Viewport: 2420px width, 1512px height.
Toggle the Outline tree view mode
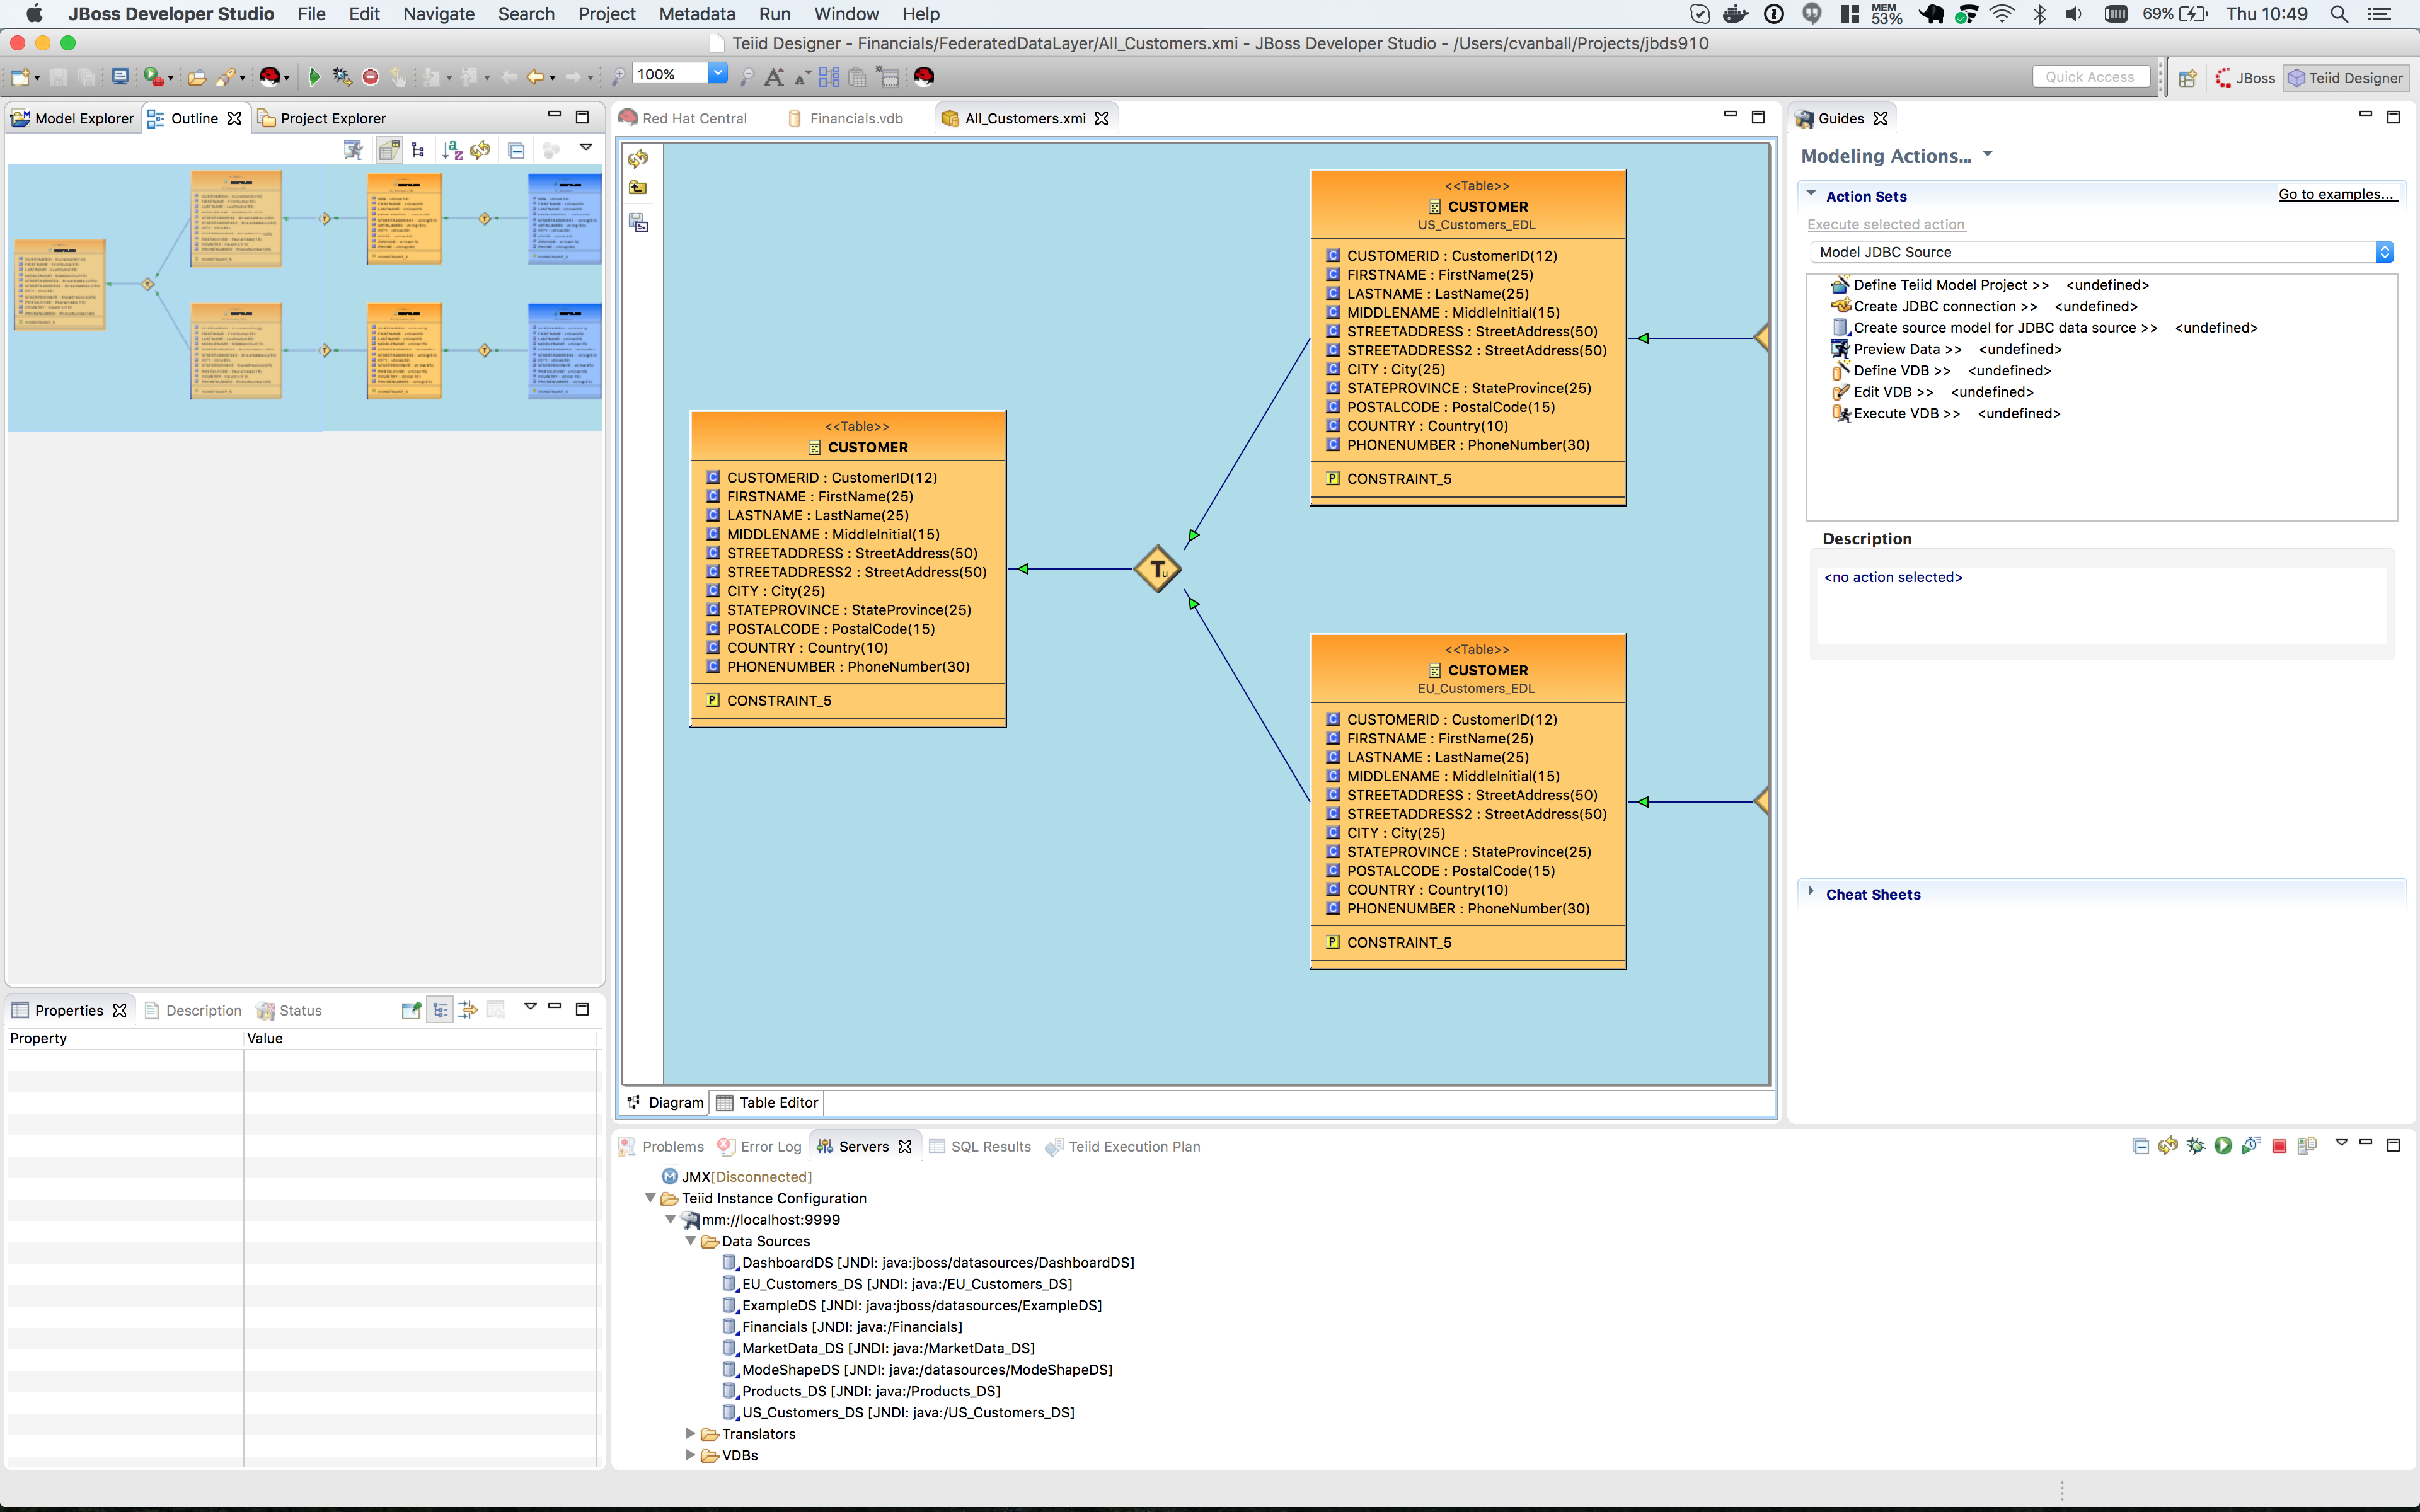coord(418,150)
